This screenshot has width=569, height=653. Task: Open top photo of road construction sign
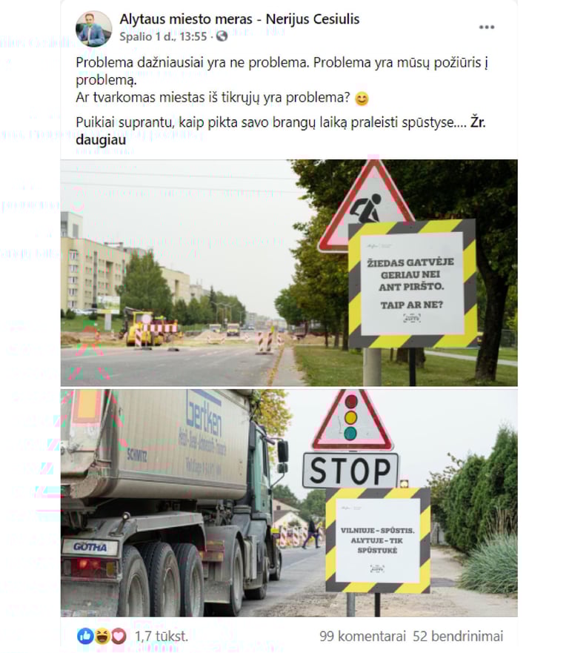289,273
